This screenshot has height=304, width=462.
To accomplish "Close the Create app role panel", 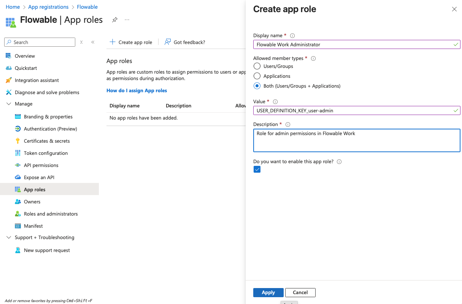I will (454, 9).
